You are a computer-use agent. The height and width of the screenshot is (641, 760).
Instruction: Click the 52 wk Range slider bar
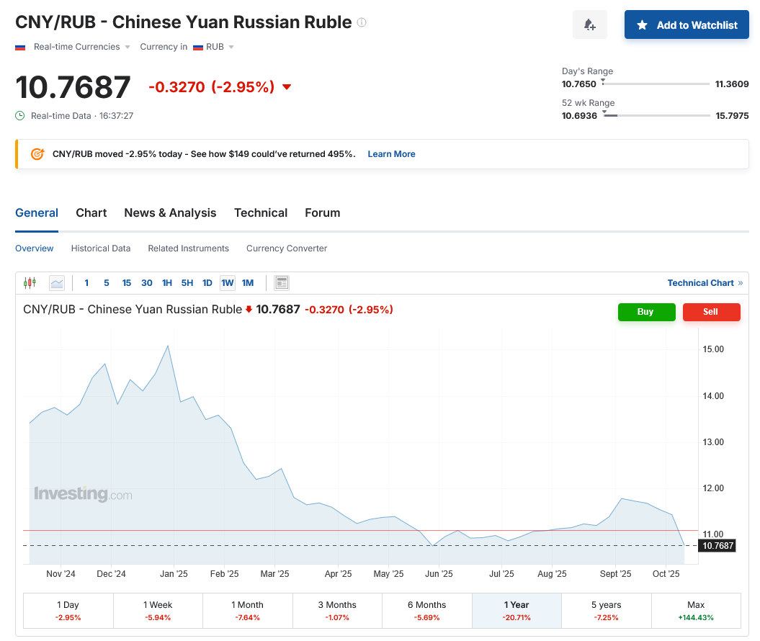click(656, 115)
